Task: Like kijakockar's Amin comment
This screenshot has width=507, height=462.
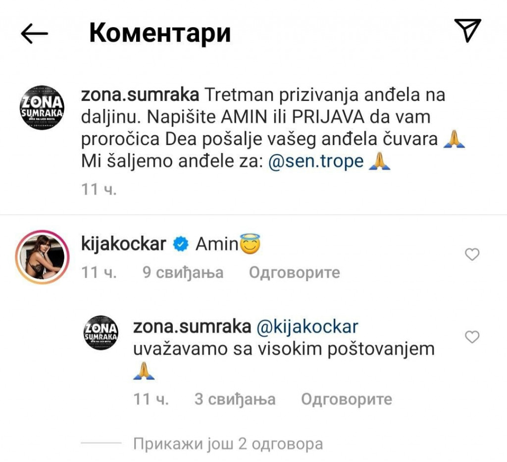Action: tap(472, 255)
